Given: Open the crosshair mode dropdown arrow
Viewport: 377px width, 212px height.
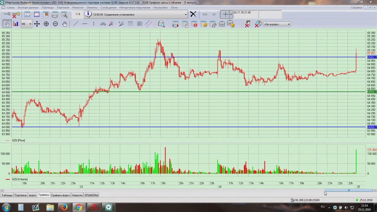Looking at the screenshot, I should 231,14.
